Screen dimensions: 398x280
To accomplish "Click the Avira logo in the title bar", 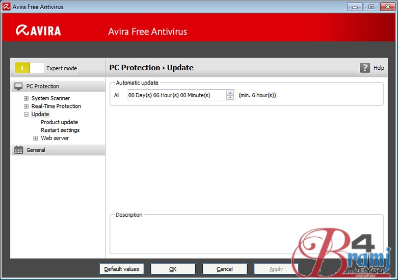I will [x=6, y=7].
